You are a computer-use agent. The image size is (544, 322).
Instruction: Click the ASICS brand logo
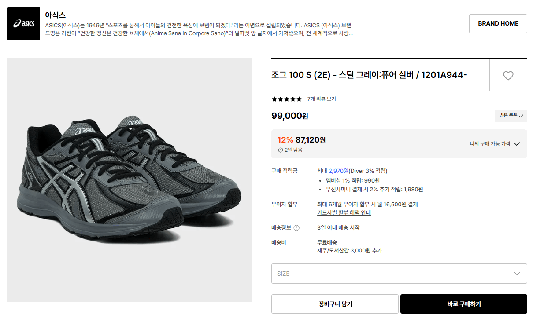click(x=24, y=24)
